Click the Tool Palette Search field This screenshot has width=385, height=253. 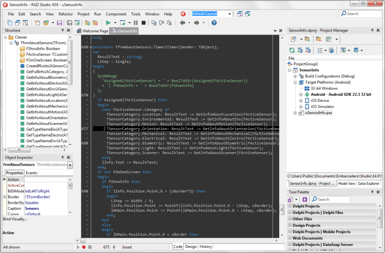tap(330, 199)
